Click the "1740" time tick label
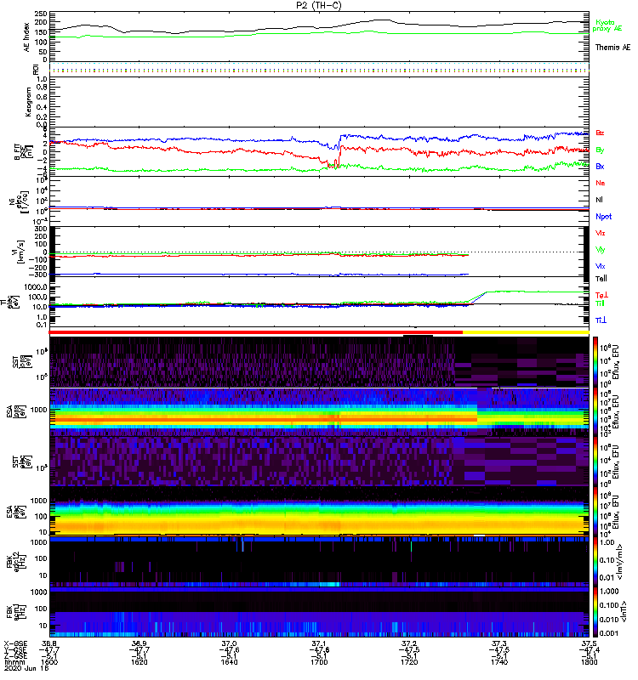This screenshot has width=638, height=680. point(499,662)
